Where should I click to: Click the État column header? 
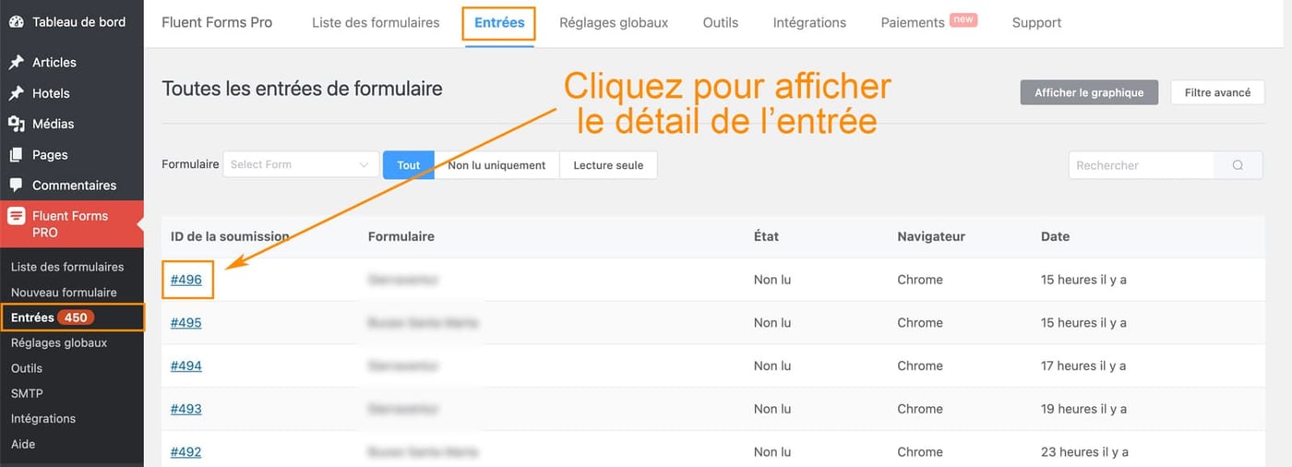click(x=766, y=236)
